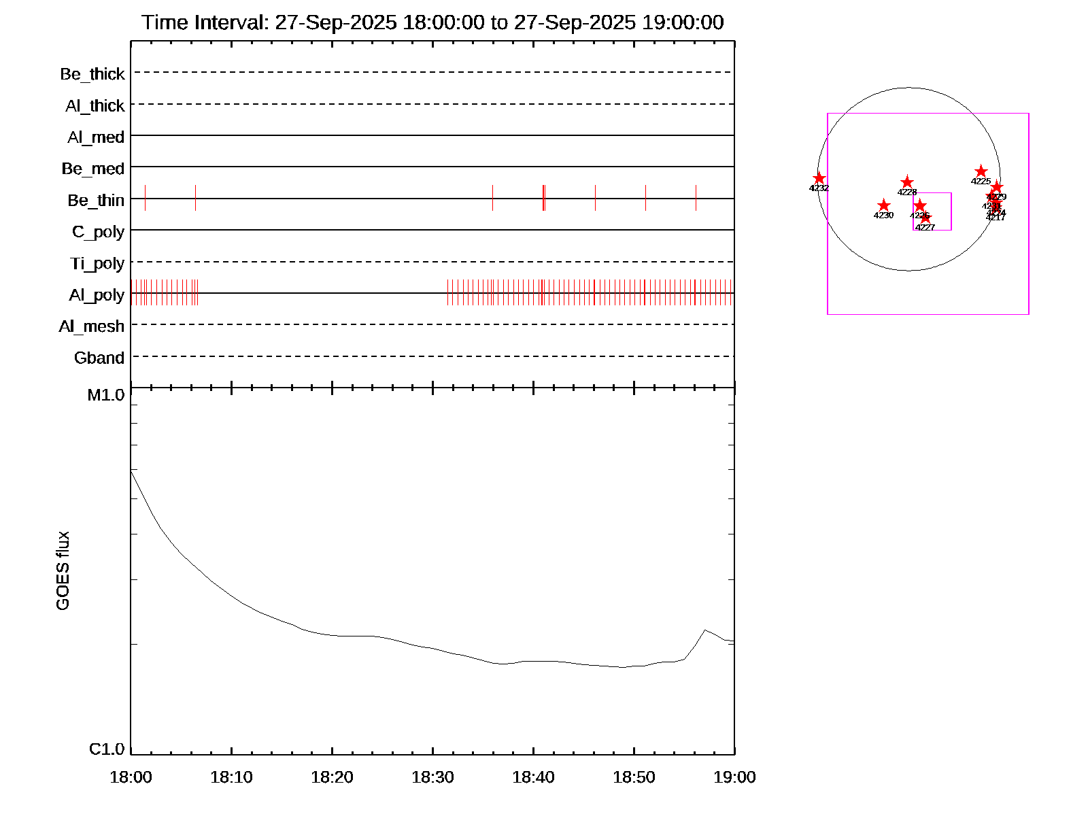Image resolution: width=1088 pixels, height=816 pixels.
Task: Click the Be_thin filter label
Action: click(x=96, y=201)
